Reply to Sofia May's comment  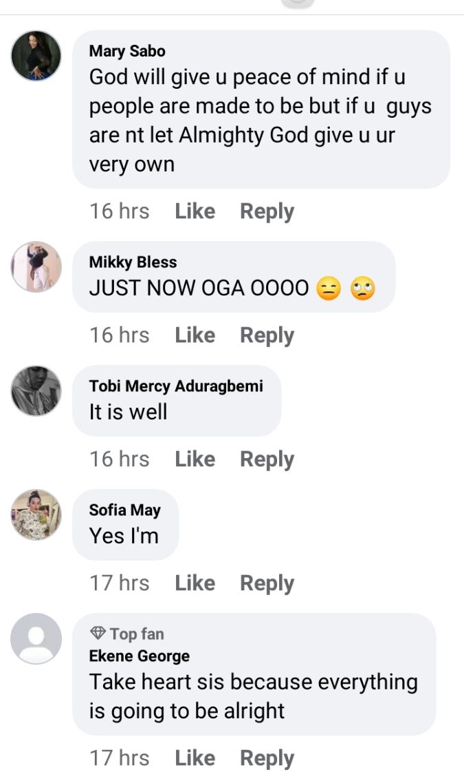click(x=267, y=583)
